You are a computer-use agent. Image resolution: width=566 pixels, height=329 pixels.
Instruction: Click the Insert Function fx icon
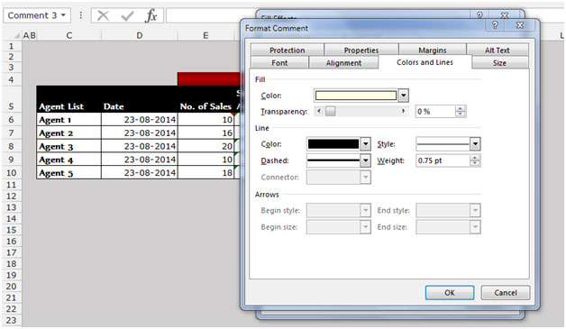pos(151,16)
